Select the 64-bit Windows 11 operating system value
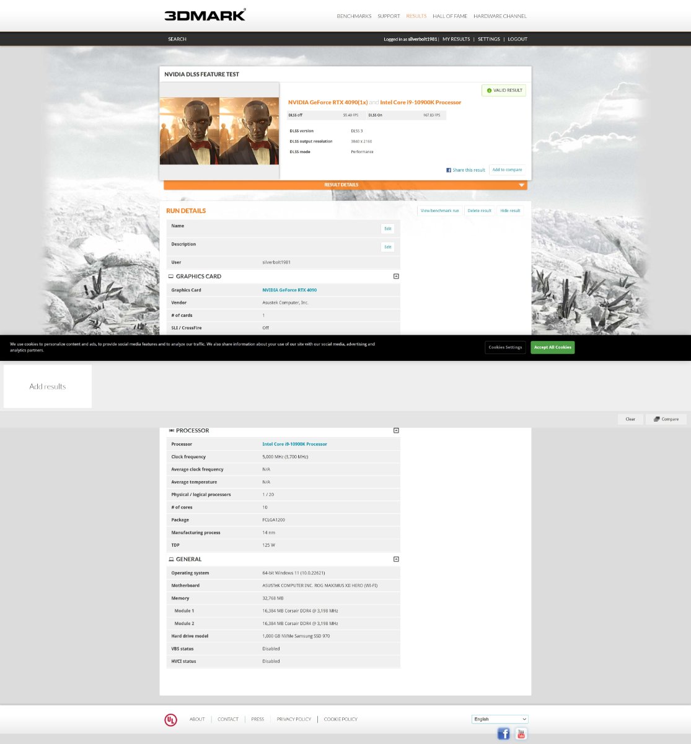The height and width of the screenshot is (744, 691). click(294, 573)
